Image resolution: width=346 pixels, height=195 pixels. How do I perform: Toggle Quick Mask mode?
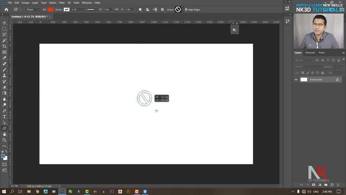(x=4, y=165)
